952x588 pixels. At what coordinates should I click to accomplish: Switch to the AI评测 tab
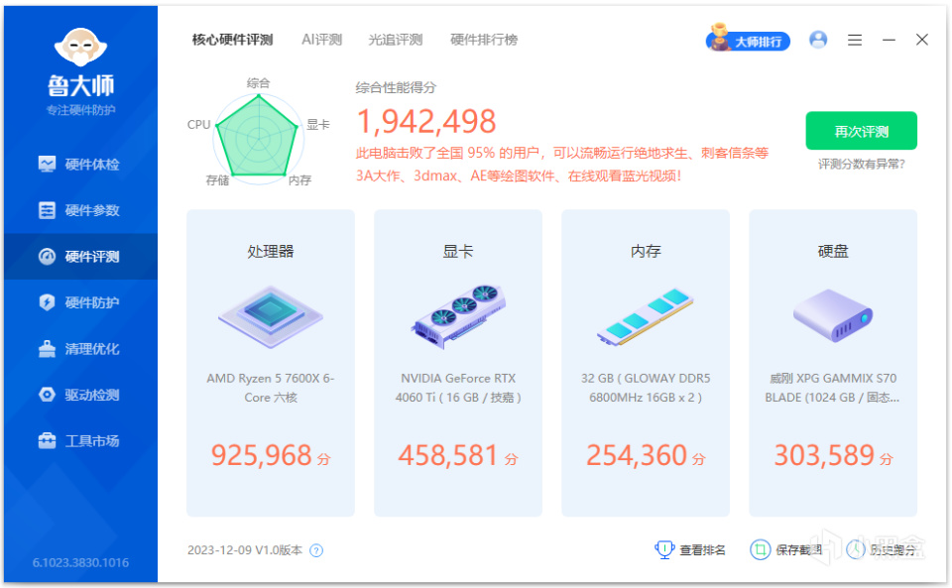(321, 40)
